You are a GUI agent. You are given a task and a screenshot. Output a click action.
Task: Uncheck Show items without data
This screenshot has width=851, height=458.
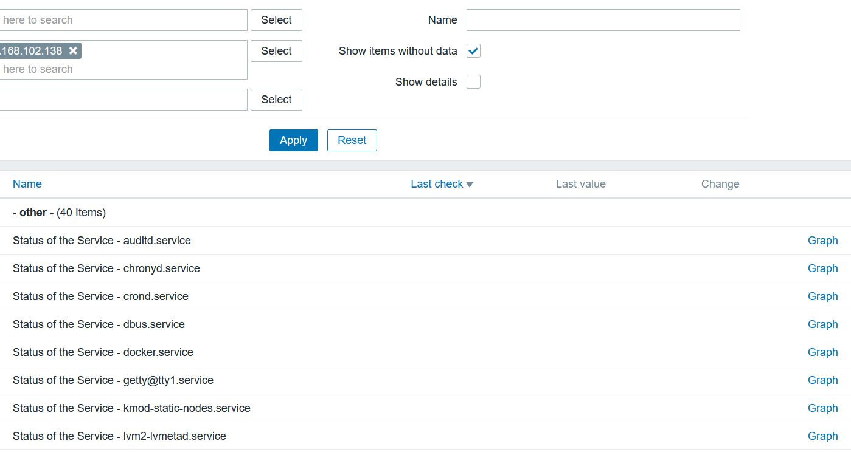[473, 51]
